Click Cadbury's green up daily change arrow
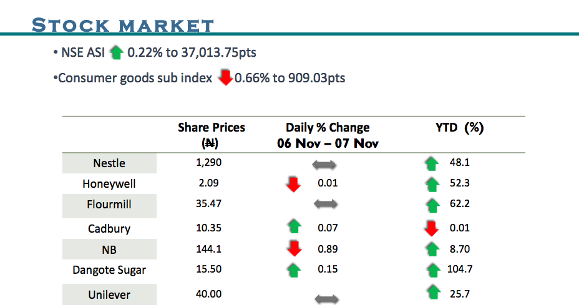Image resolution: width=579 pixels, height=305 pixels. tap(294, 227)
